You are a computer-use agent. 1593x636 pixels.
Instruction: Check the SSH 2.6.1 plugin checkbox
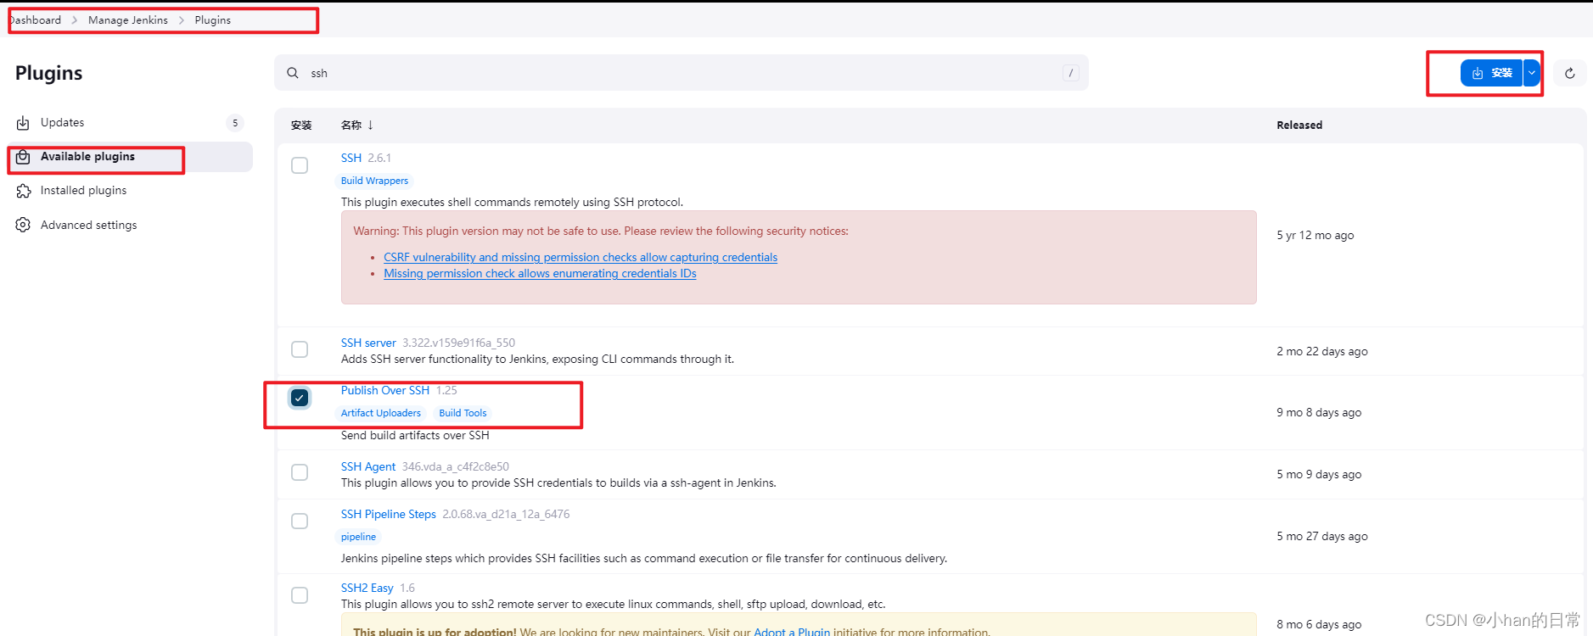pyautogui.click(x=300, y=165)
